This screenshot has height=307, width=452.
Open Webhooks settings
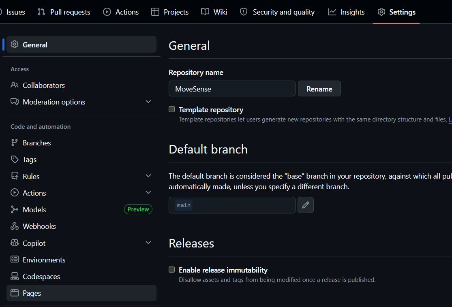click(x=81, y=226)
